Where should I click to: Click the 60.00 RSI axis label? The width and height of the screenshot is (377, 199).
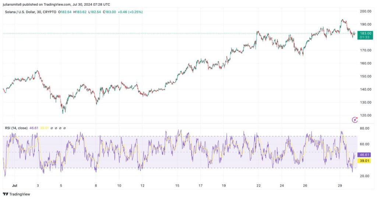[x=364, y=144]
